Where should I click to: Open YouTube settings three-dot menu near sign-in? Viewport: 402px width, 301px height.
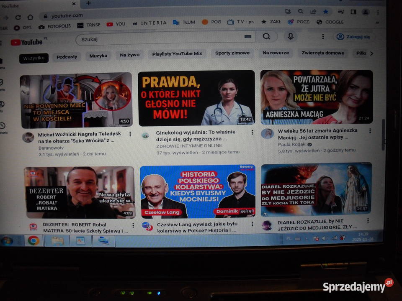click(323, 36)
